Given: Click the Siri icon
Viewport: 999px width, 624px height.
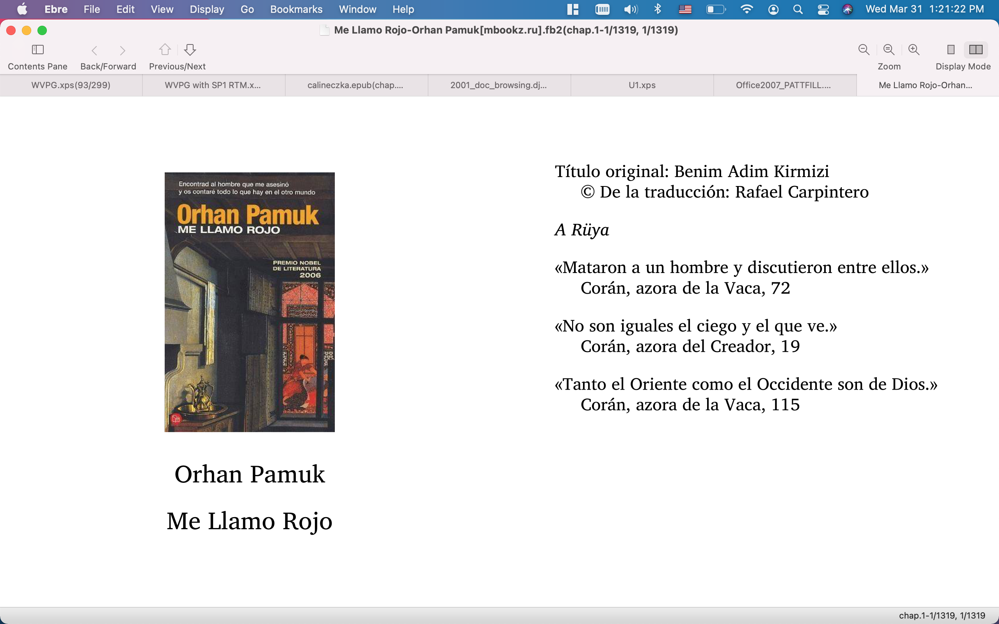Looking at the screenshot, I should tap(848, 9).
